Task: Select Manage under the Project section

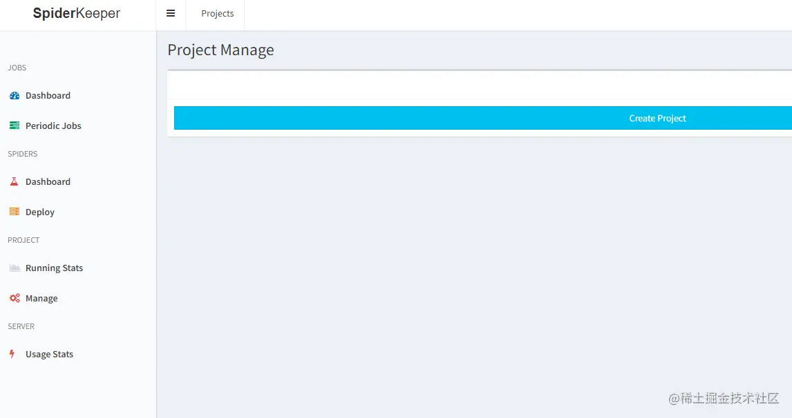Action: [x=41, y=299]
